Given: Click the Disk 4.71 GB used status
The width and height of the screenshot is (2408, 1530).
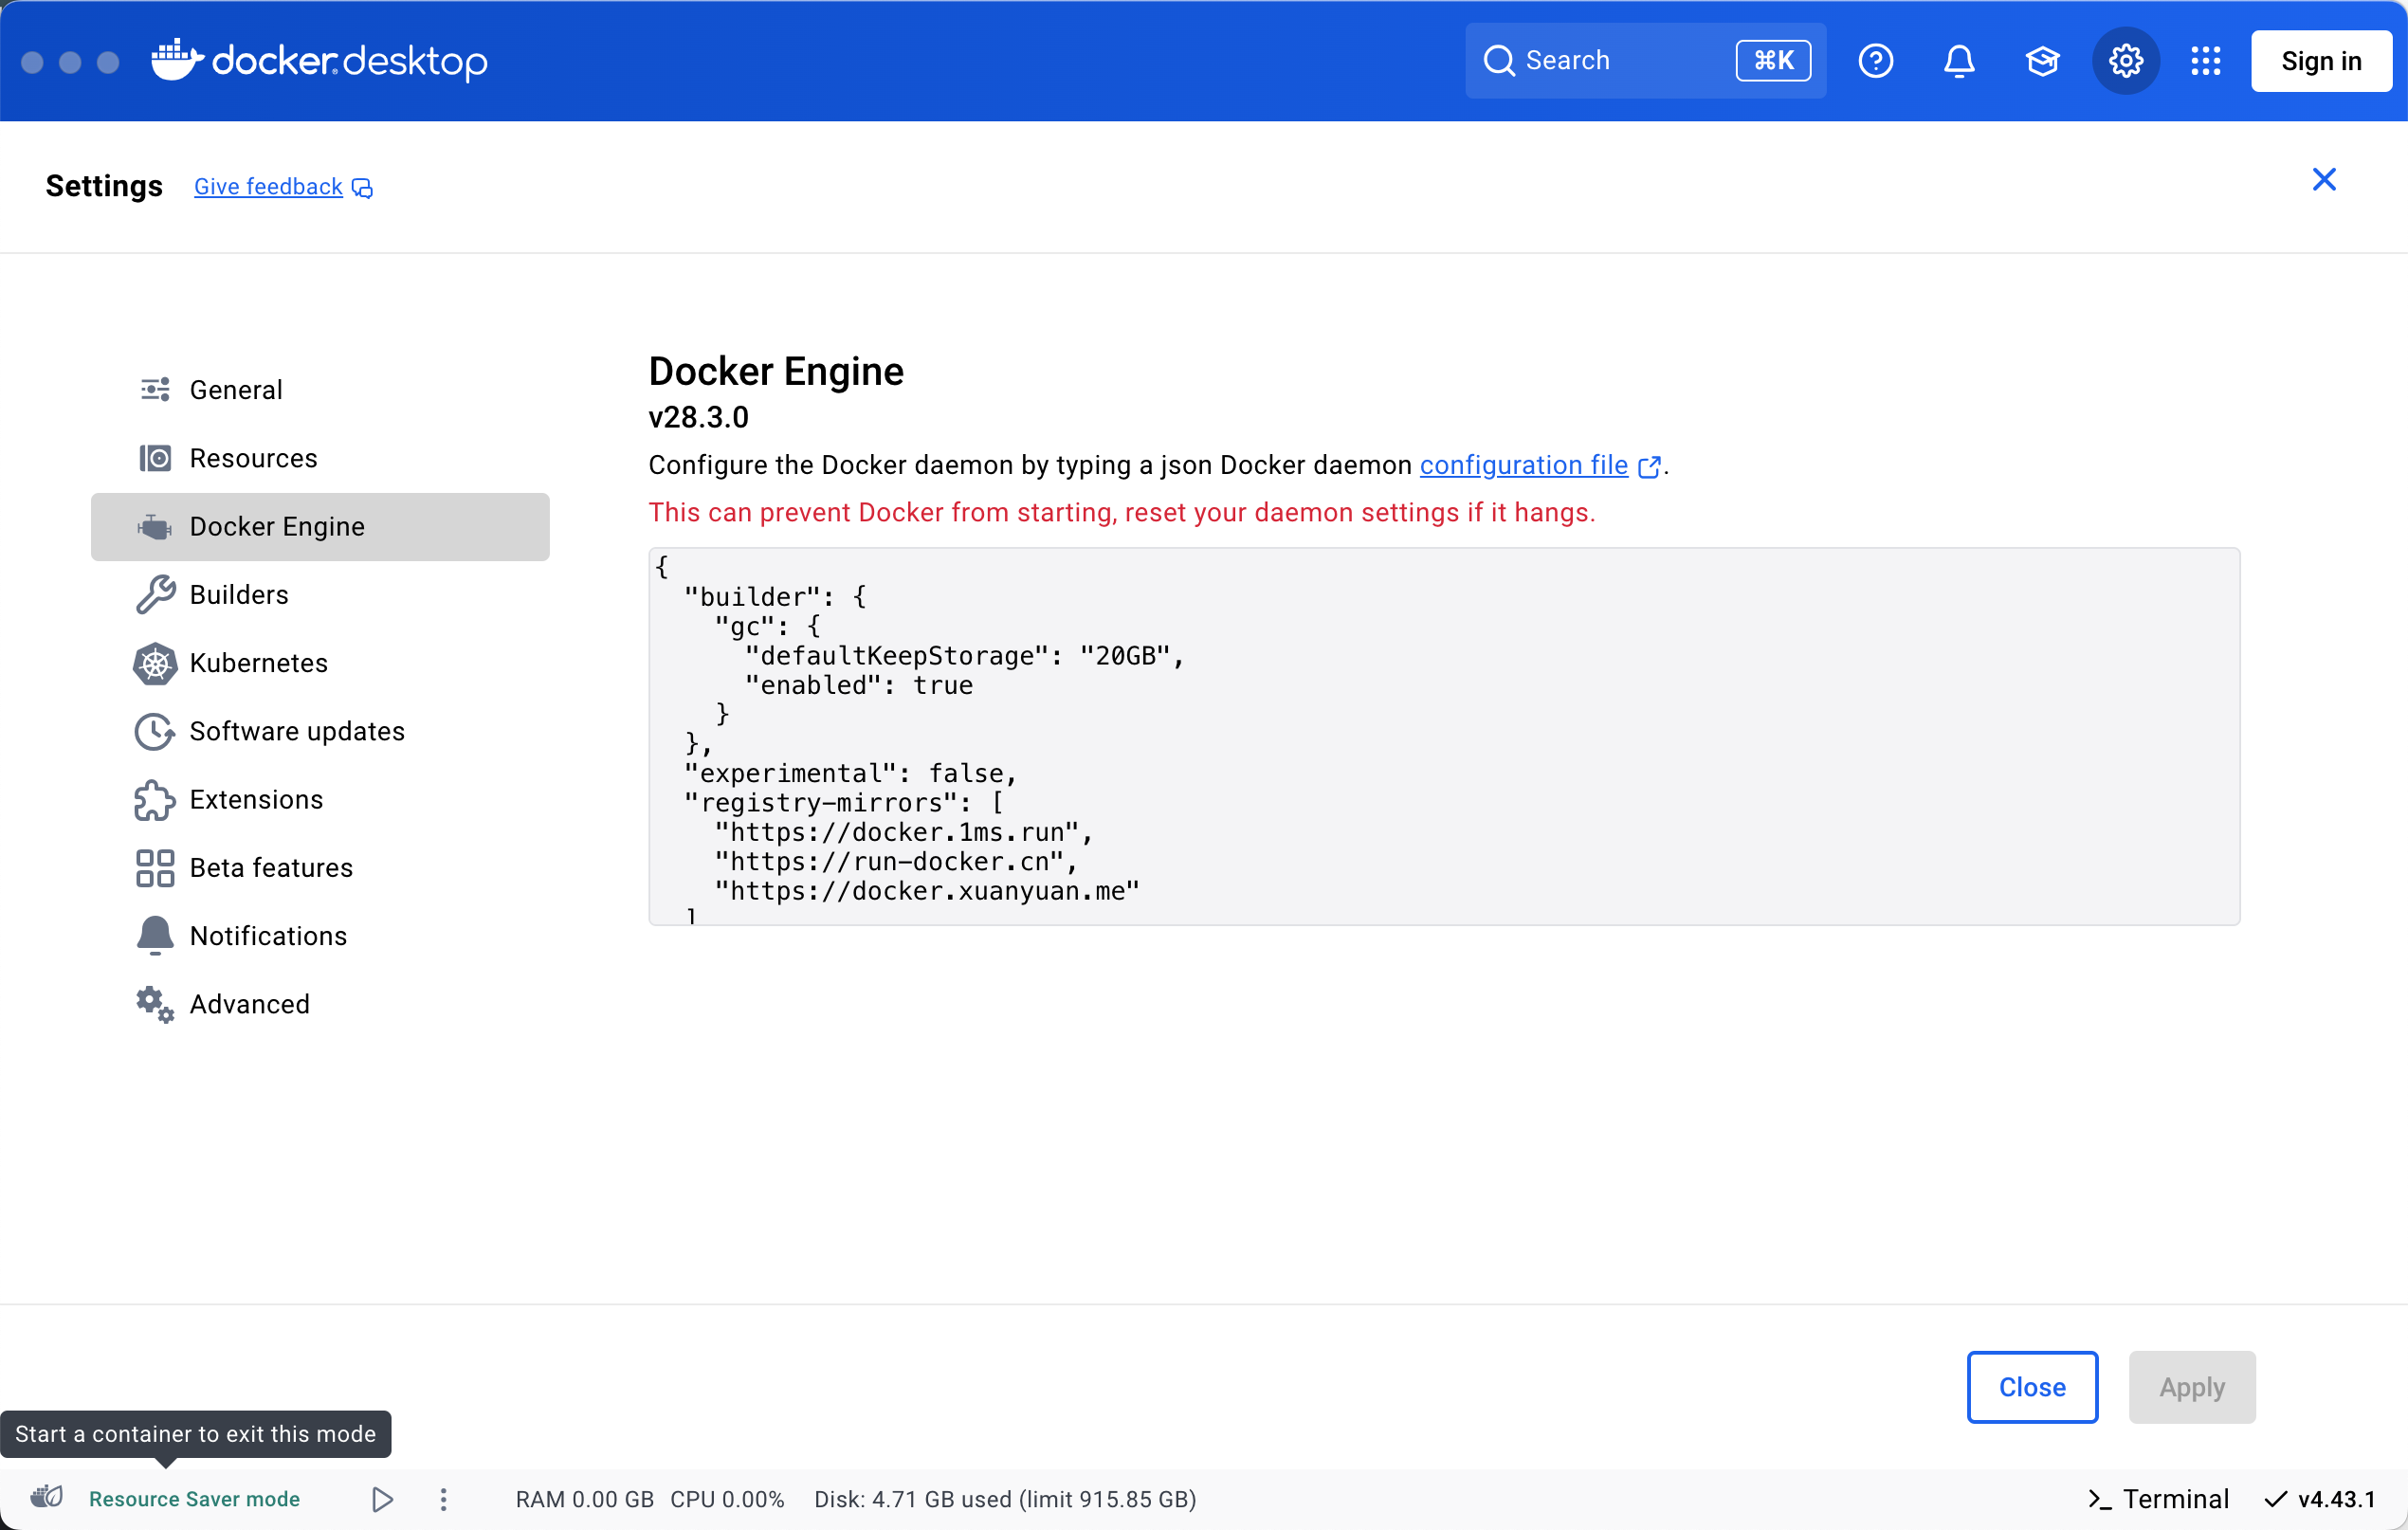Looking at the screenshot, I should click(x=1005, y=1498).
